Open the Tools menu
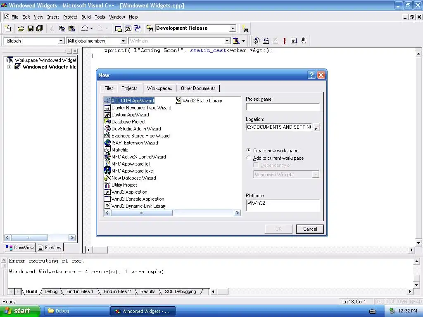 [100, 17]
